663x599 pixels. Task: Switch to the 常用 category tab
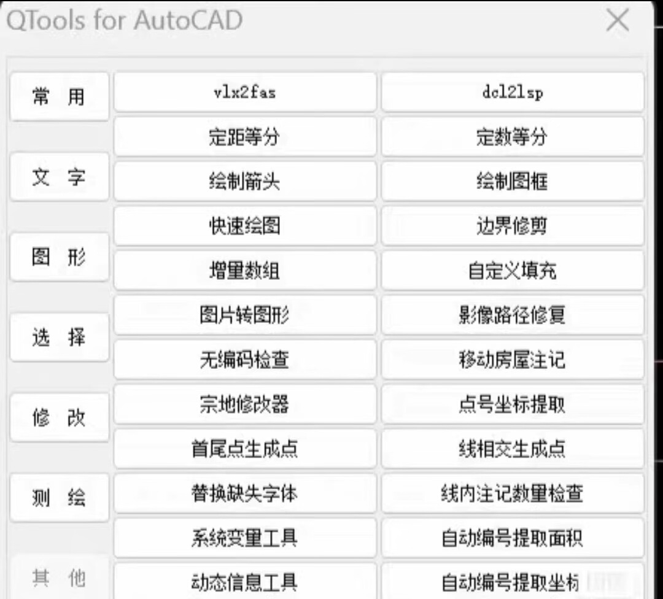59,96
